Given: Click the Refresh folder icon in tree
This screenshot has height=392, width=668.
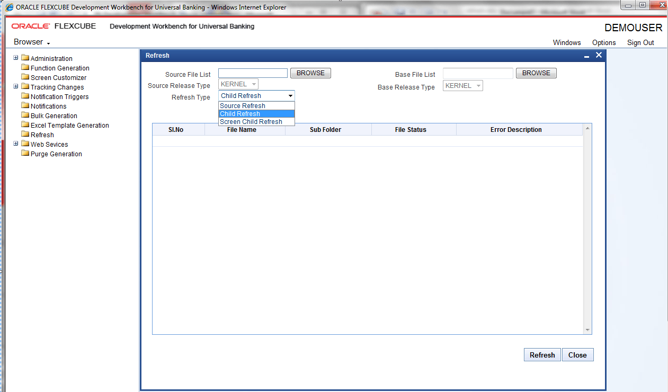Looking at the screenshot, I should pyautogui.click(x=25, y=135).
